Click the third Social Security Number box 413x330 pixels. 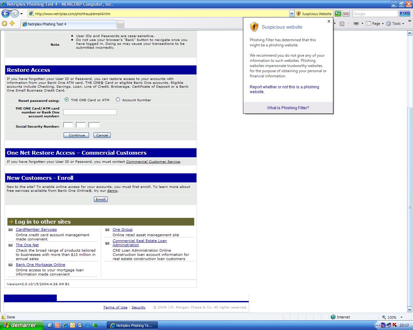[94, 125]
